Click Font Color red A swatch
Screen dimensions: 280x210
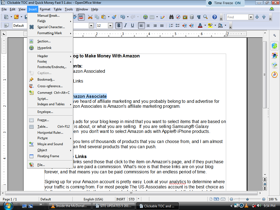coord(200,25)
